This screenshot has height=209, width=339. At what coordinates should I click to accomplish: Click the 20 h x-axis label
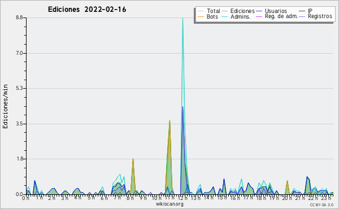tap(287, 198)
